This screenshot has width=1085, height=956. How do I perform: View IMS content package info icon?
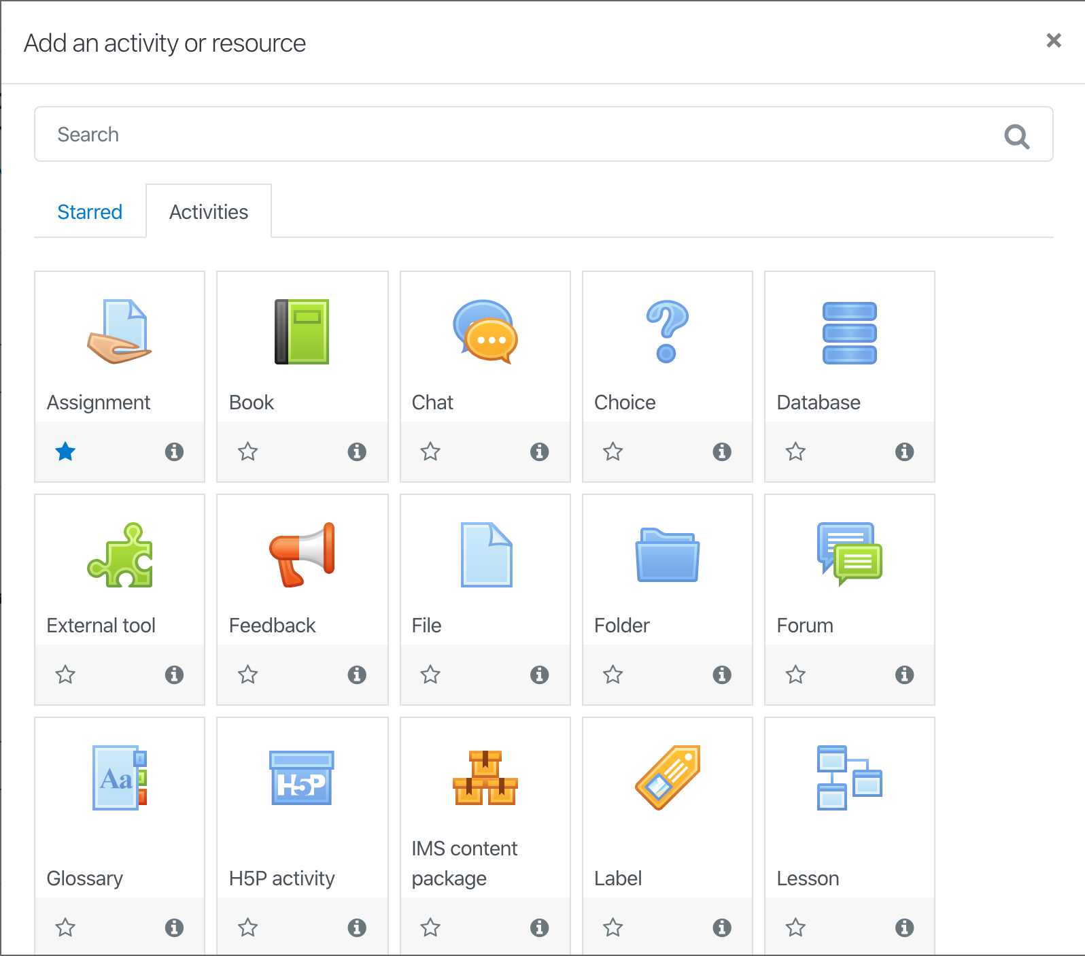(539, 927)
